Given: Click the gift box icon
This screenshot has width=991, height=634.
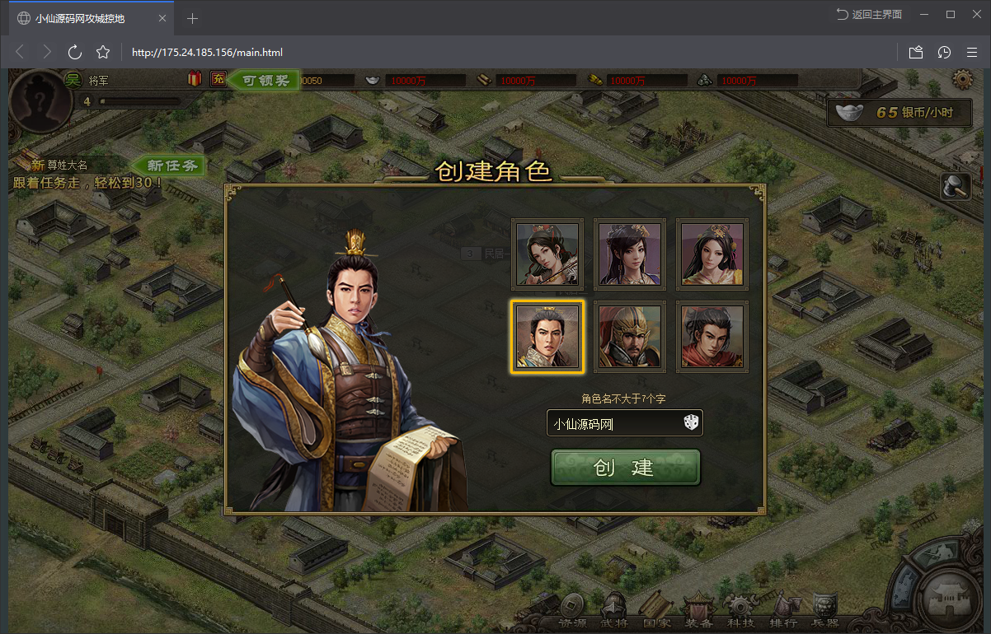Looking at the screenshot, I should [195, 79].
